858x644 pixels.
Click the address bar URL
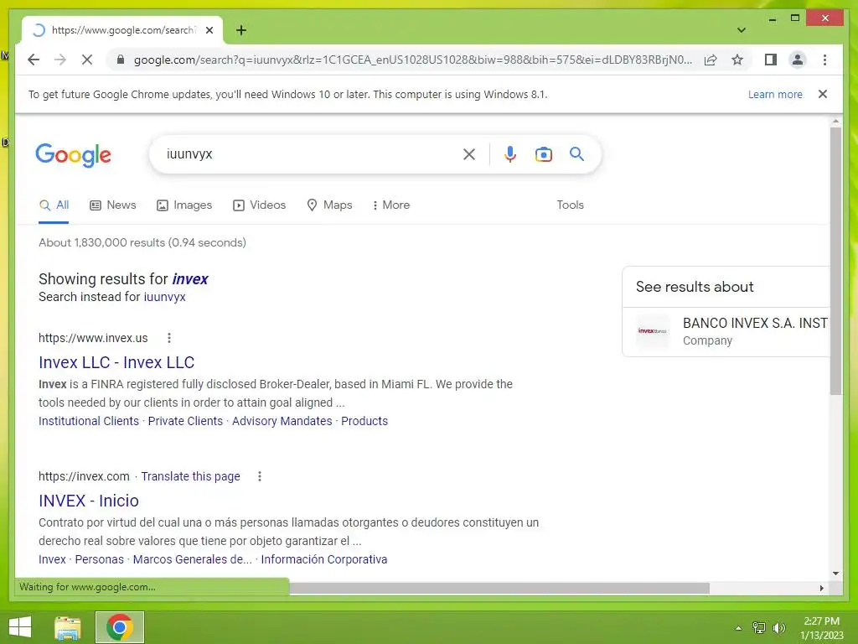tap(412, 60)
